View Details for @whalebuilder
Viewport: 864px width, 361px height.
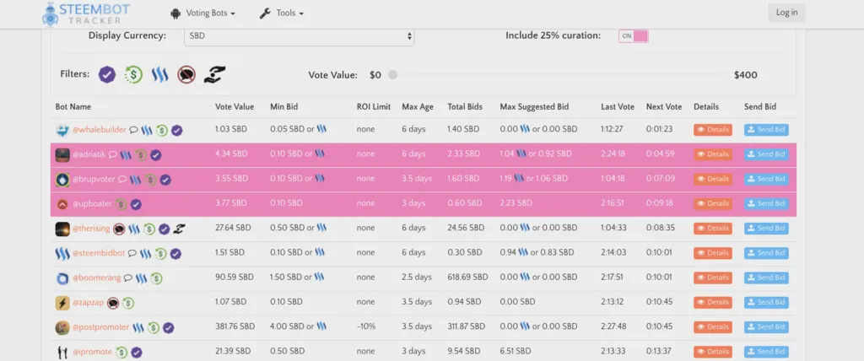coord(712,130)
